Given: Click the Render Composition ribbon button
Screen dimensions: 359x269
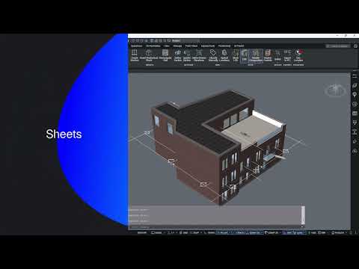Looking at the screenshot, I should [x=256, y=56].
